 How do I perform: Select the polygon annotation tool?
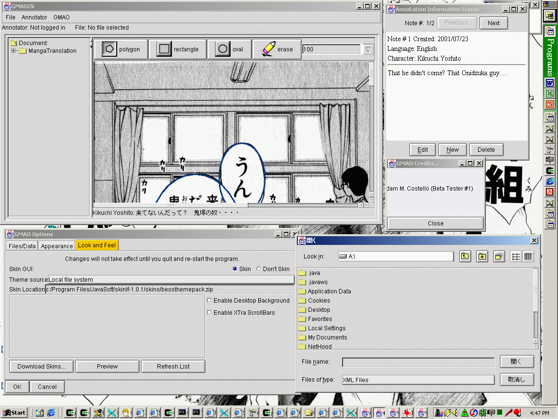click(121, 49)
